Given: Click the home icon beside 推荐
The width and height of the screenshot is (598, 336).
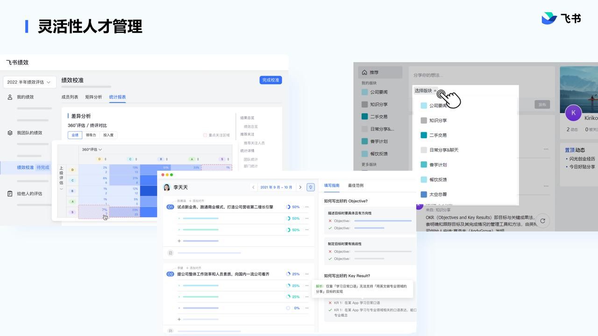Looking at the screenshot, I should pyautogui.click(x=365, y=72).
